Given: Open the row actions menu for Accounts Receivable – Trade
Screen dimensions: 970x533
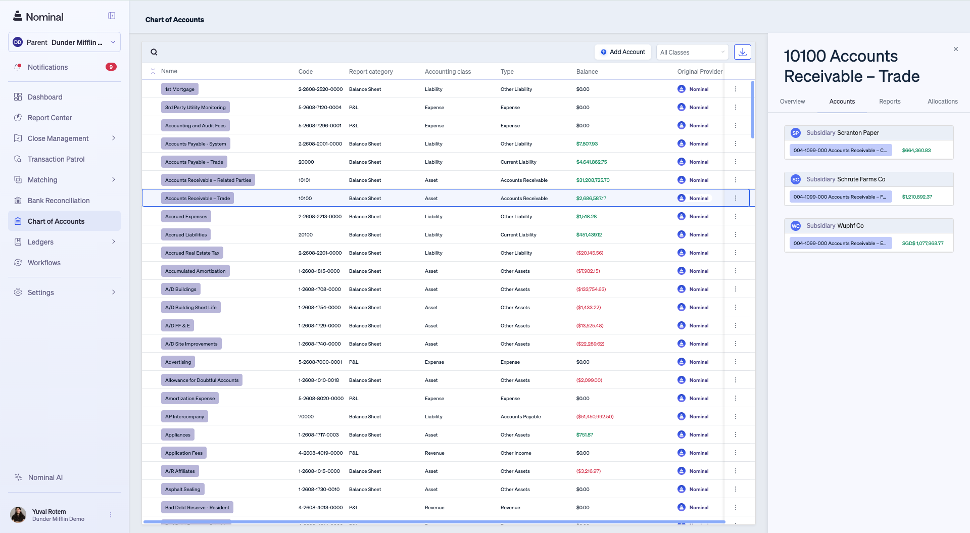Looking at the screenshot, I should coord(736,198).
